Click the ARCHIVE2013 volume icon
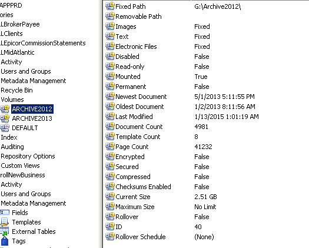The height and width of the screenshot is (248, 309). [5, 118]
